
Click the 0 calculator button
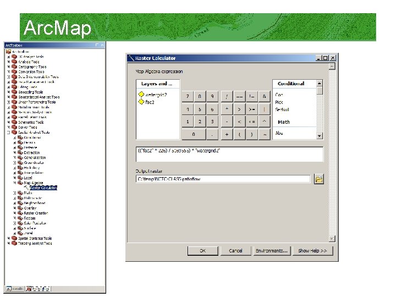(194, 134)
